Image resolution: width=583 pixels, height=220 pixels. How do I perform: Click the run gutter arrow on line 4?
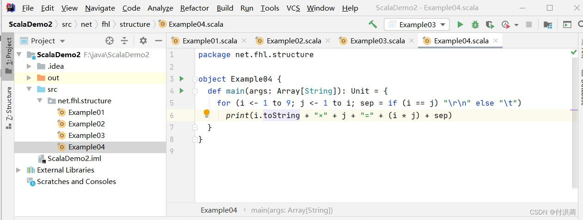click(182, 91)
